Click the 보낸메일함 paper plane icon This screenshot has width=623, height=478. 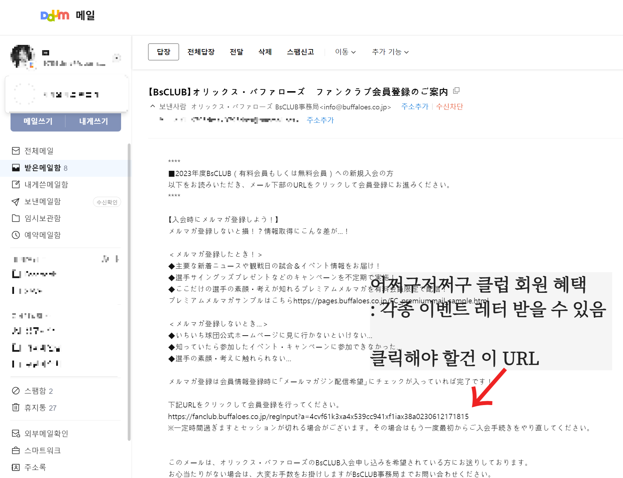(16, 202)
